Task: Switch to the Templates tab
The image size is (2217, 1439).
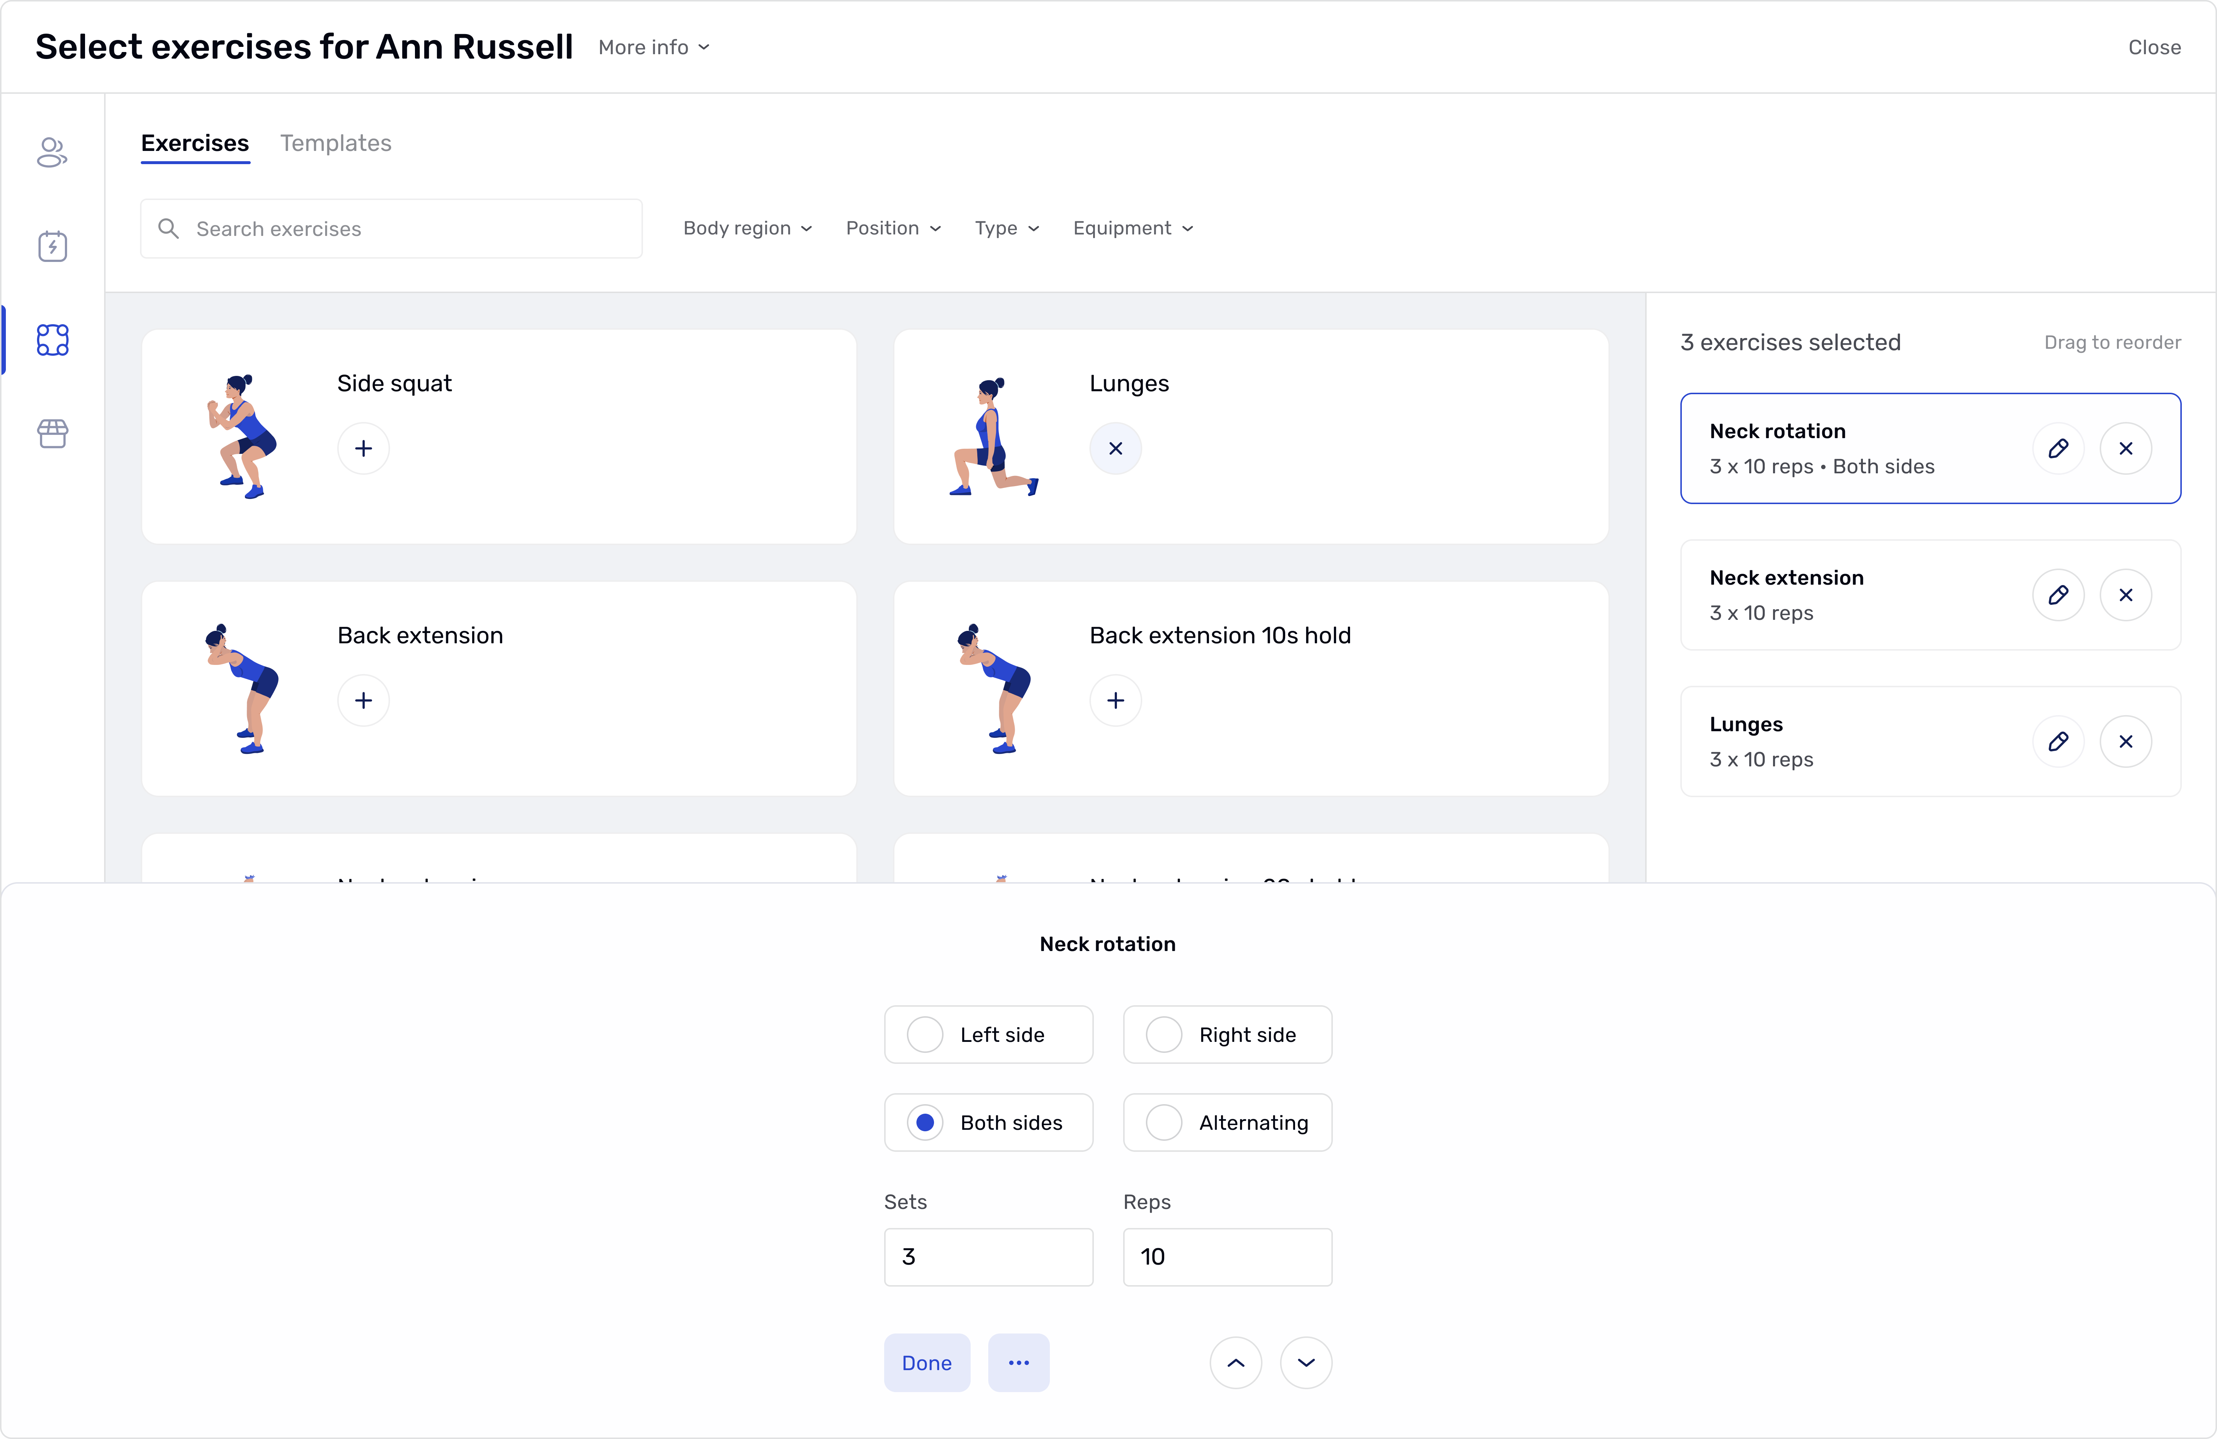Action: point(335,143)
